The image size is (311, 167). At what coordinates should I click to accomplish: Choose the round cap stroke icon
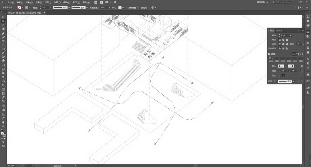pos(284,40)
